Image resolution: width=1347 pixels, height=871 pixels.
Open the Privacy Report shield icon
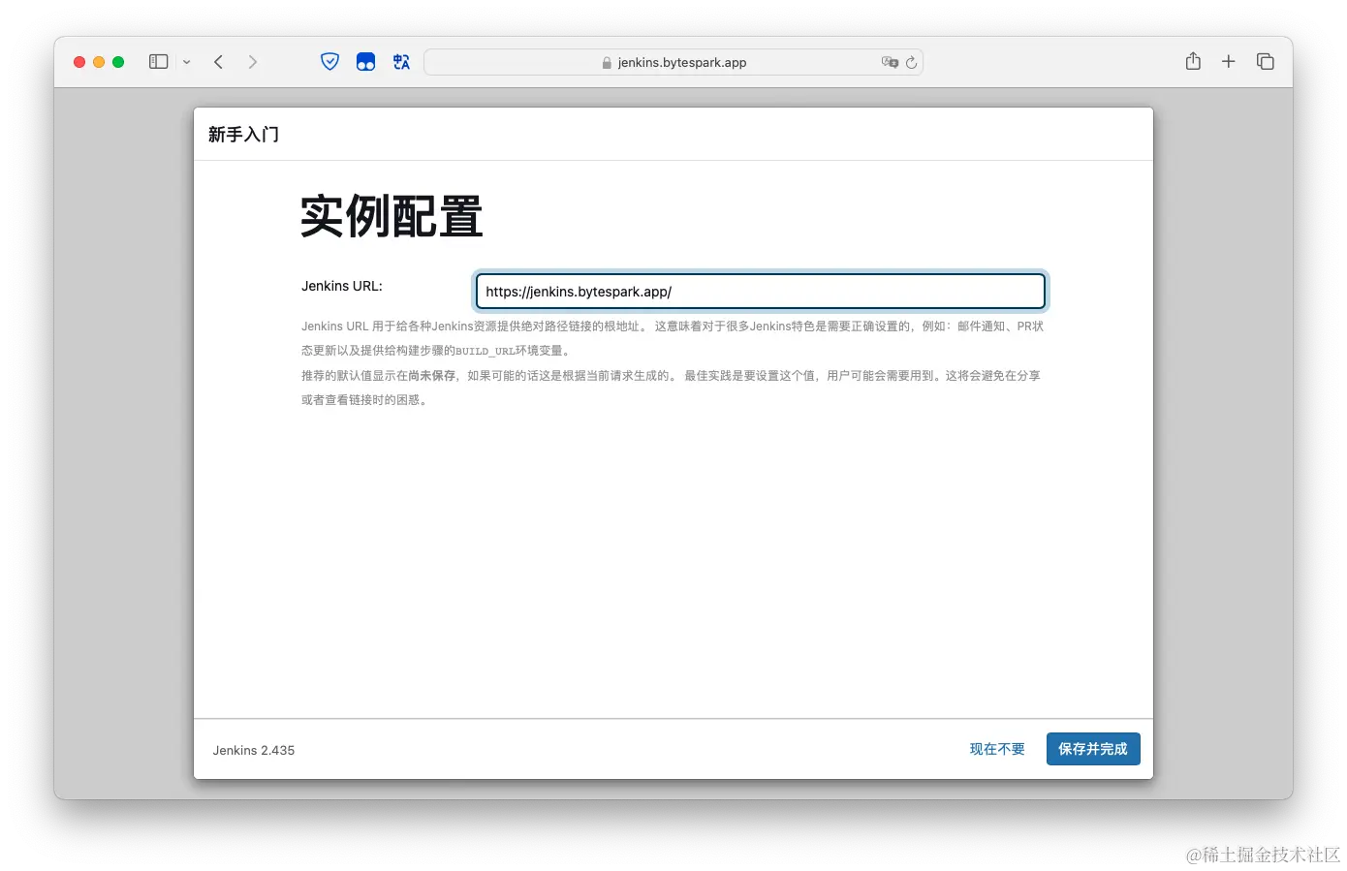coord(329,61)
